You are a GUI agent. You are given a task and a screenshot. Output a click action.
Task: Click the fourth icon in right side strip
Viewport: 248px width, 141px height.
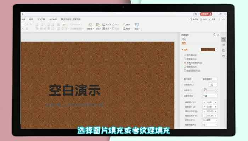[x=224, y=56]
